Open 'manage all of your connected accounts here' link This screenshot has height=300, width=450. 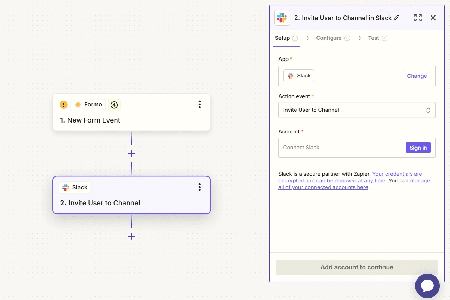click(x=354, y=184)
